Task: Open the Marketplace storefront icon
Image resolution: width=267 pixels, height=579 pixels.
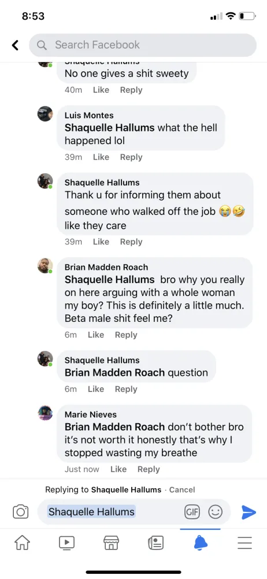Action: (111, 543)
